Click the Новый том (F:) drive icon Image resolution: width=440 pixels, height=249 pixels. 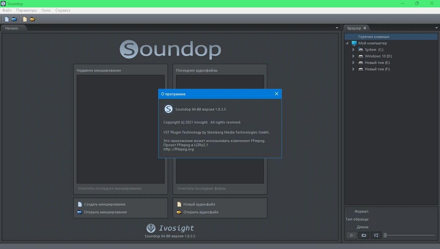pos(361,69)
